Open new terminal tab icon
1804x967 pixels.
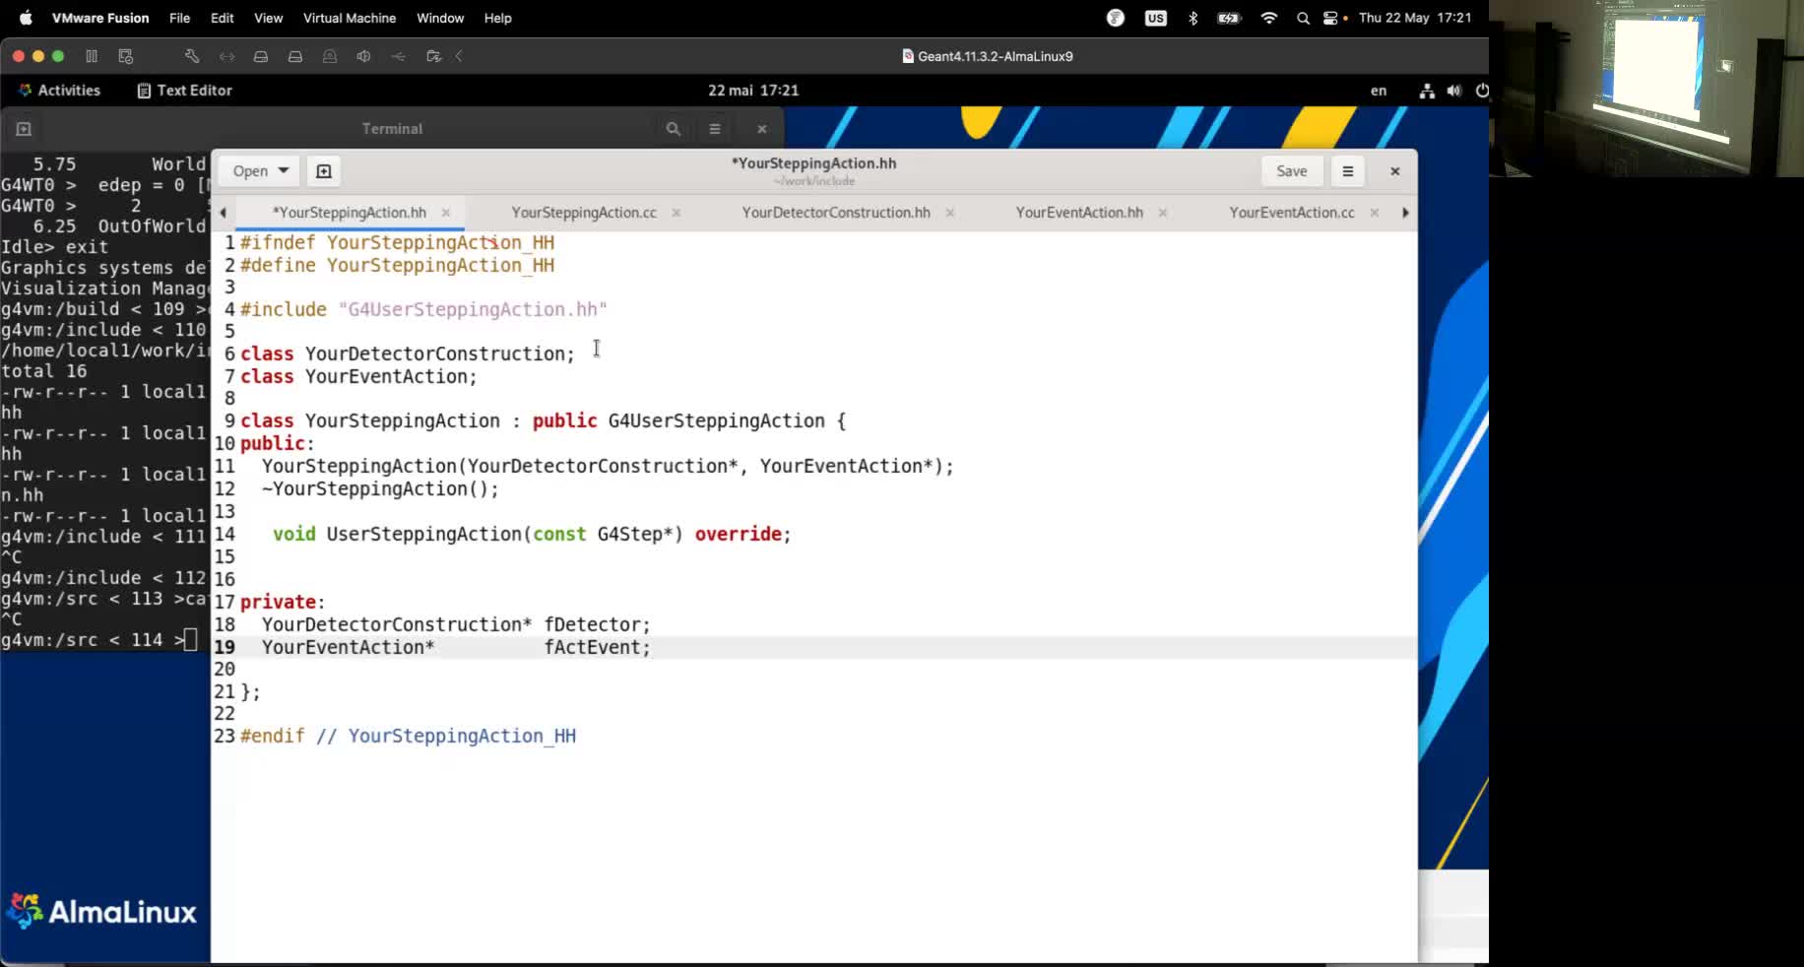[24, 129]
